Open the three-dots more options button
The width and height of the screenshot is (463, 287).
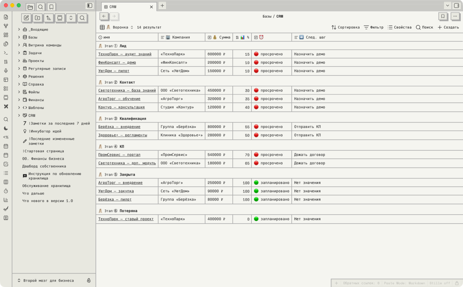(455, 16)
